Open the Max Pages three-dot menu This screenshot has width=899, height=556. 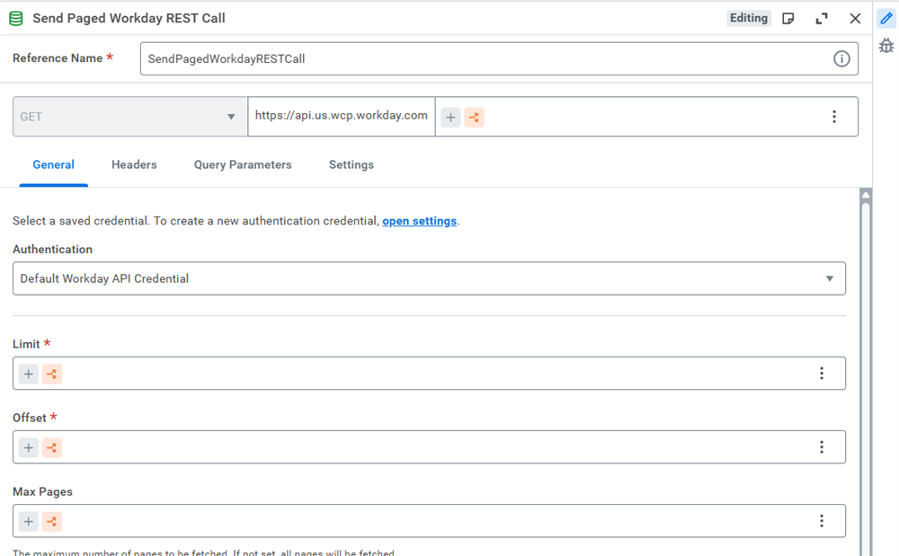(x=822, y=520)
